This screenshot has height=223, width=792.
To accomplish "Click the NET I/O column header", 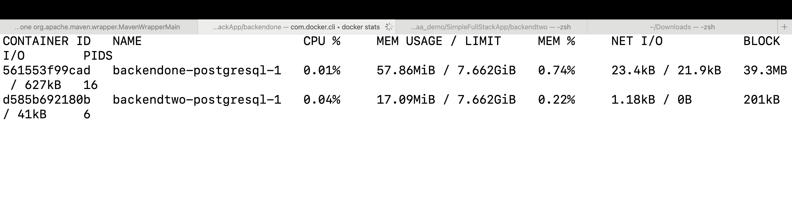I will [x=637, y=41].
